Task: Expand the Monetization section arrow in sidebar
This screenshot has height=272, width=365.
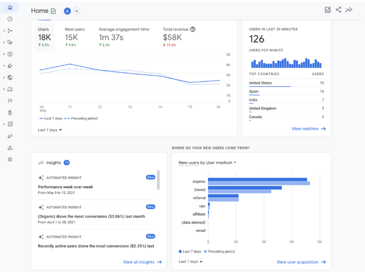Action: pyautogui.click(x=4, y=54)
